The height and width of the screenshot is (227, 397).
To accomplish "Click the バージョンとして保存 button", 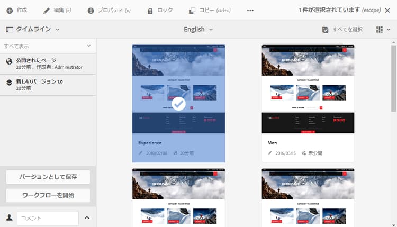I will (x=48, y=177).
